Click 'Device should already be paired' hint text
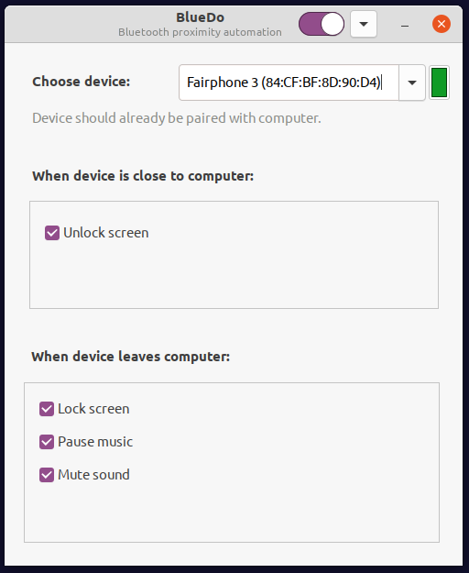469x573 pixels. point(177,118)
